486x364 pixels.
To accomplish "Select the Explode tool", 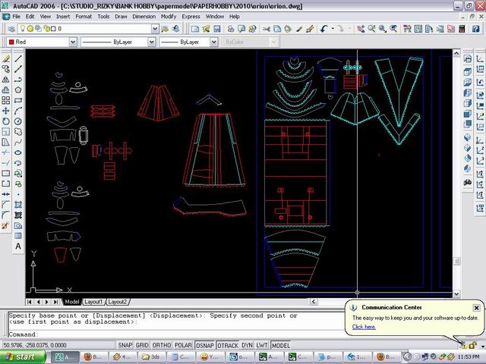I will coord(5,226).
